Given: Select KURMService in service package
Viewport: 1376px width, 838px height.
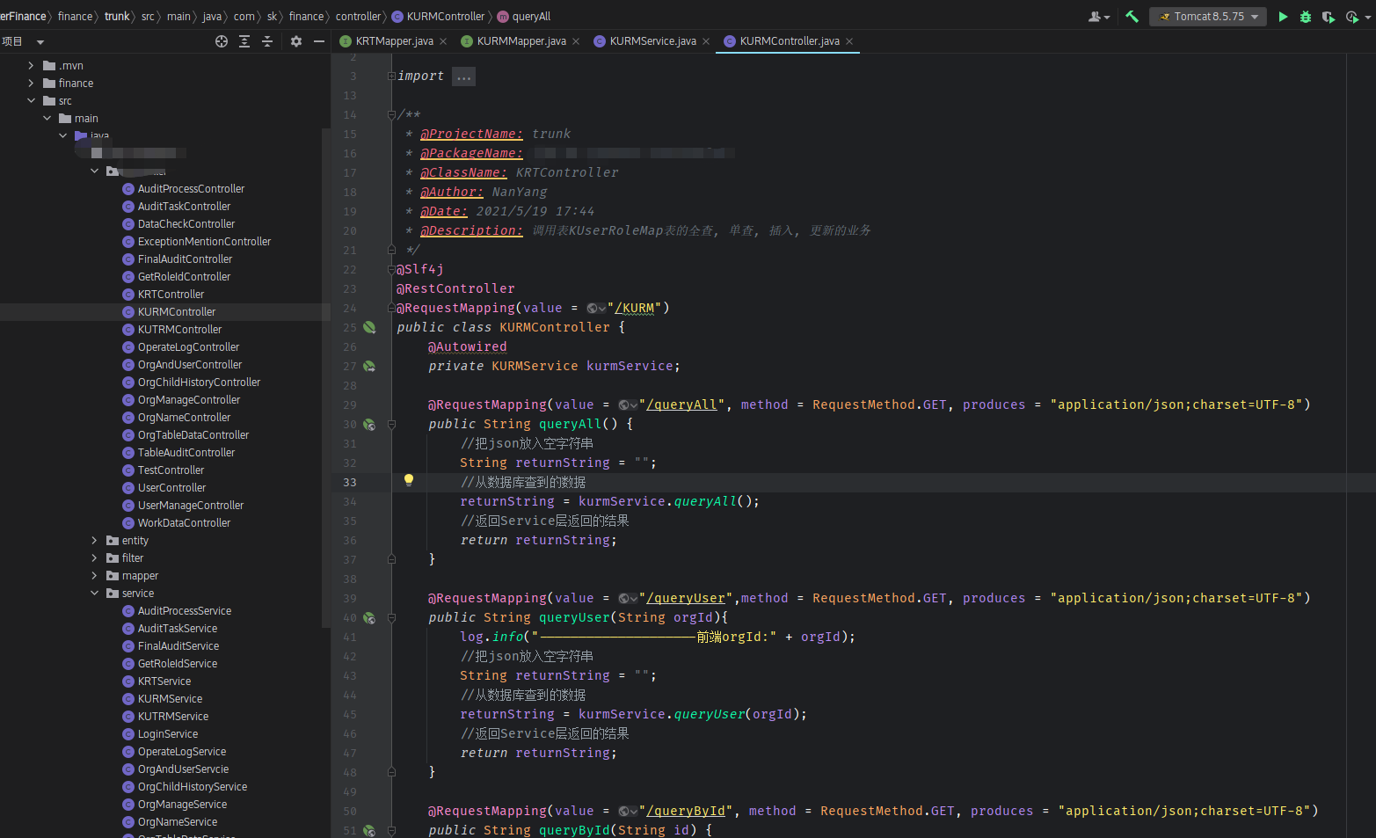Looking at the screenshot, I should coord(170,699).
